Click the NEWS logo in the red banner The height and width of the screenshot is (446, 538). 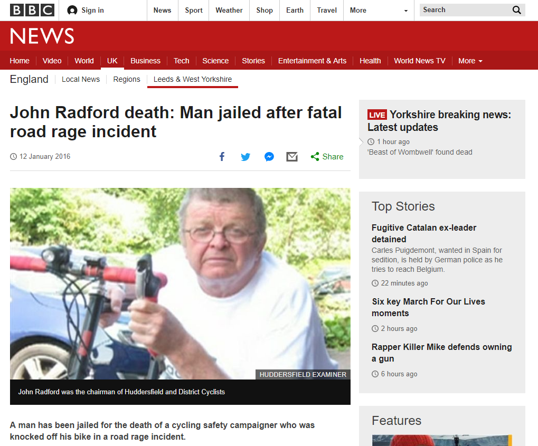[42, 36]
